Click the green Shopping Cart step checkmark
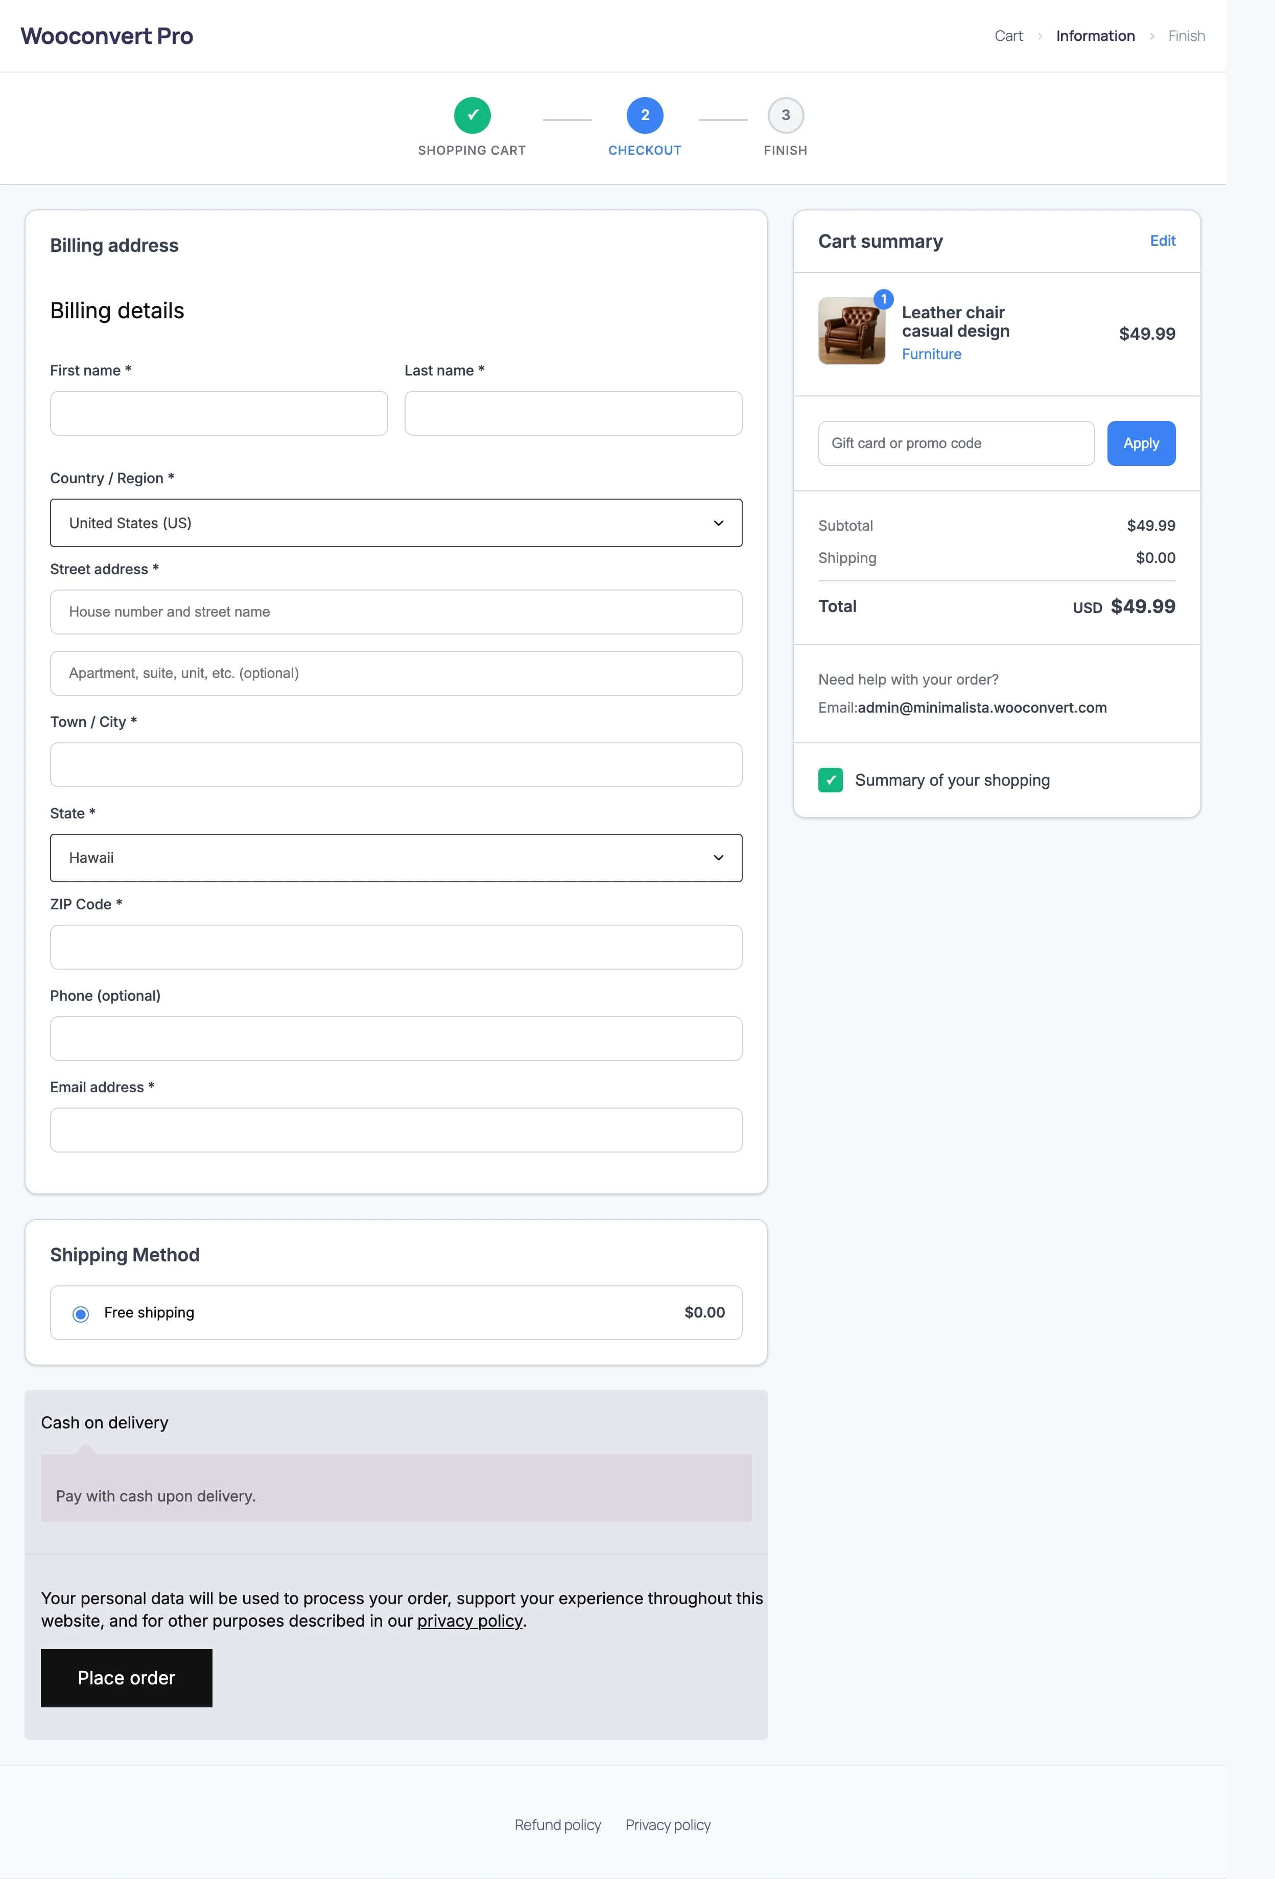The width and height of the screenshot is (1275, 1879). pyautogui.click(x=472, y=115)
